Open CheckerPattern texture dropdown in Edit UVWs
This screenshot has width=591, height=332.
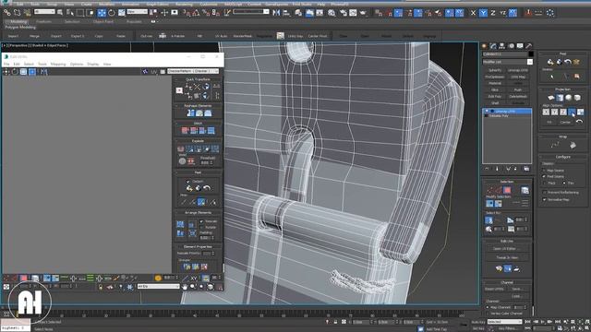click(193, 71)
